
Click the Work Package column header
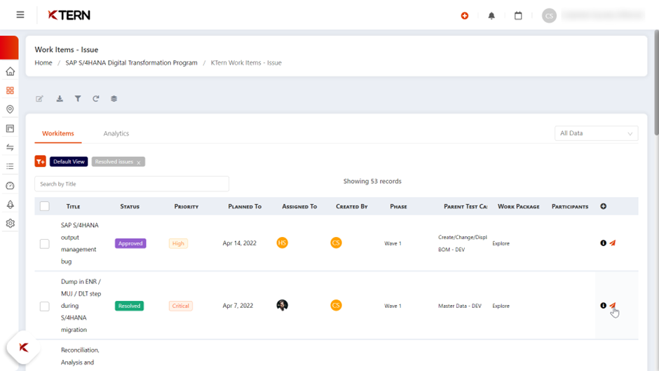(x=518, y=206)
